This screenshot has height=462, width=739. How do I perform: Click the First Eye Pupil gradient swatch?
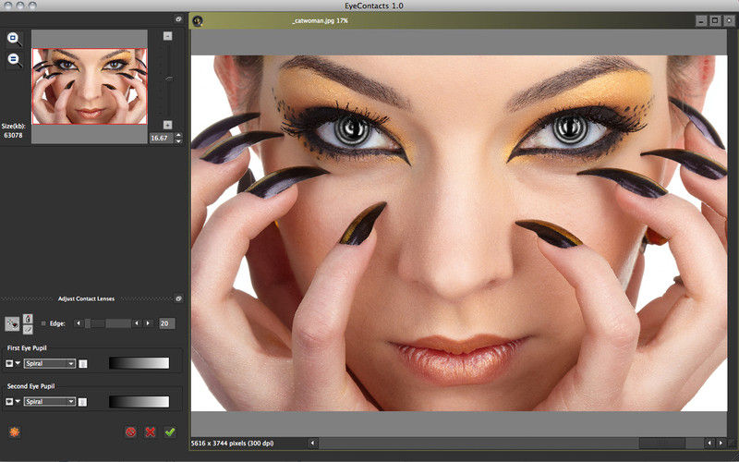tap(139, 363)
